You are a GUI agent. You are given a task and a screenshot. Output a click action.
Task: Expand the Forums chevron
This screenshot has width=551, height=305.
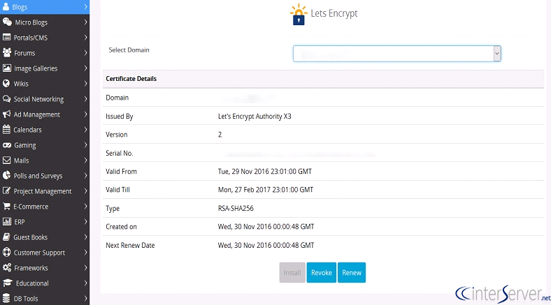[x=85, y=53]
